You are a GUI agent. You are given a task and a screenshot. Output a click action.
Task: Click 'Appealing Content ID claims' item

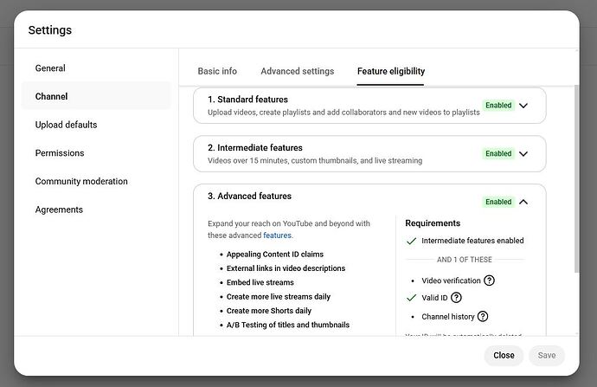(x=275, y=255)
